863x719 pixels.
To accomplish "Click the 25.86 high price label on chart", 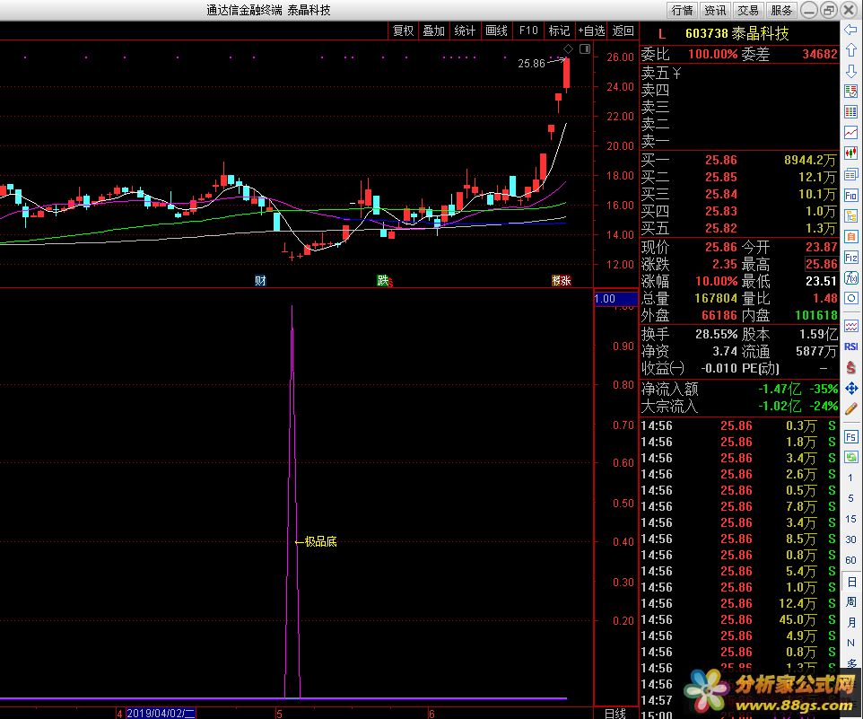I will [531, 64].
